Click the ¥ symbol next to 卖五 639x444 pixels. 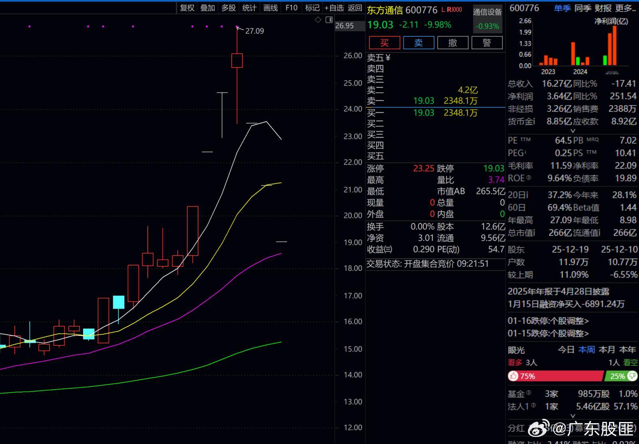(x=388, y=58)
